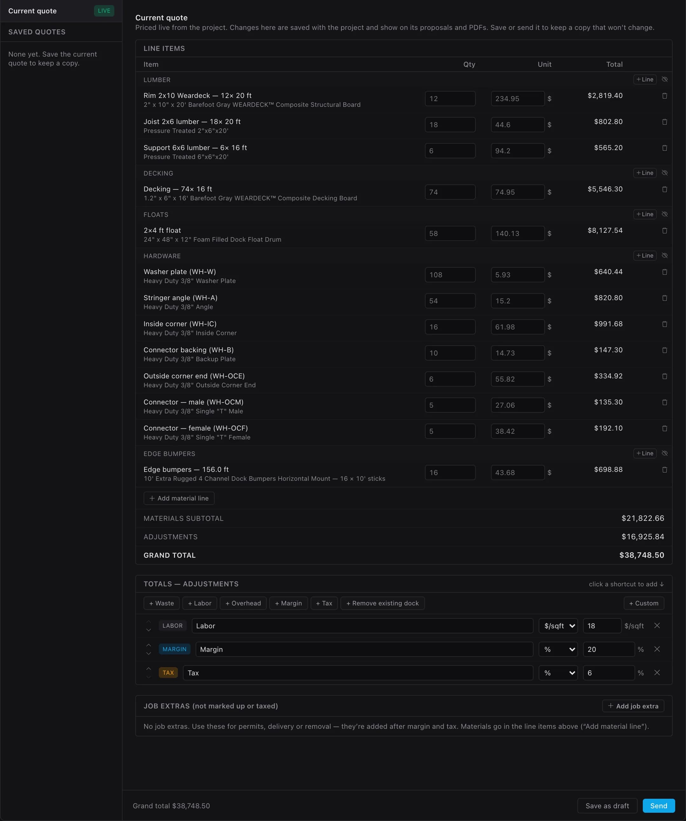The width and height of the screenshot is (686, 821).
Task: Delete the Washer plate (WH-W) line
Action: tap(664, 272)
